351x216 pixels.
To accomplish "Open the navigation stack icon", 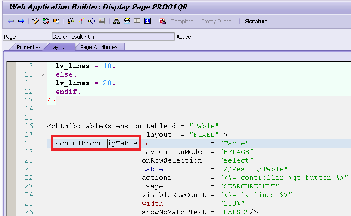I will tap(127, 21).
